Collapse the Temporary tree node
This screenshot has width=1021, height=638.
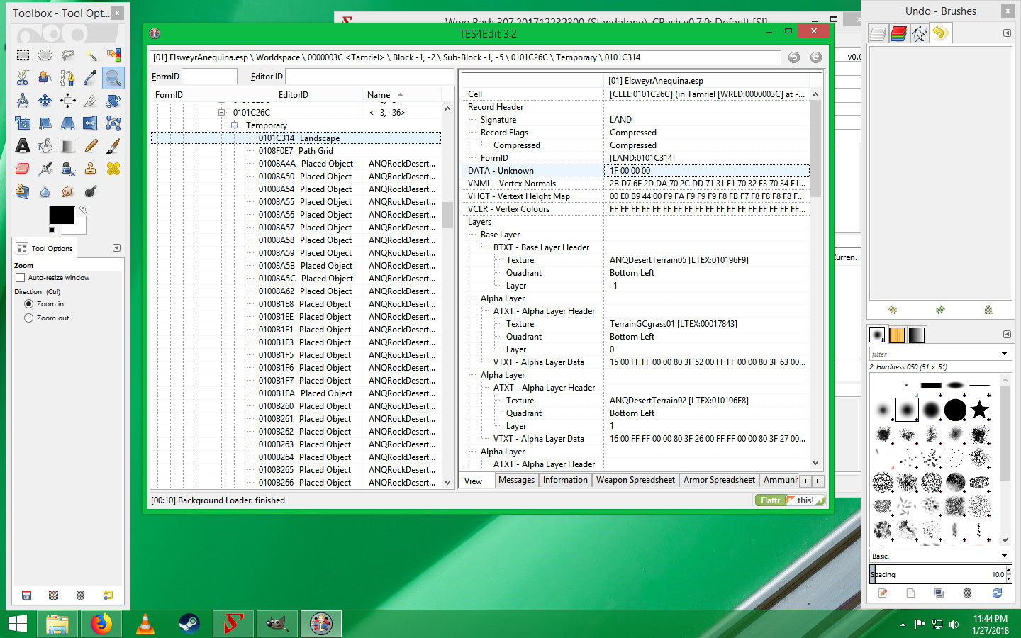(234, 125)
